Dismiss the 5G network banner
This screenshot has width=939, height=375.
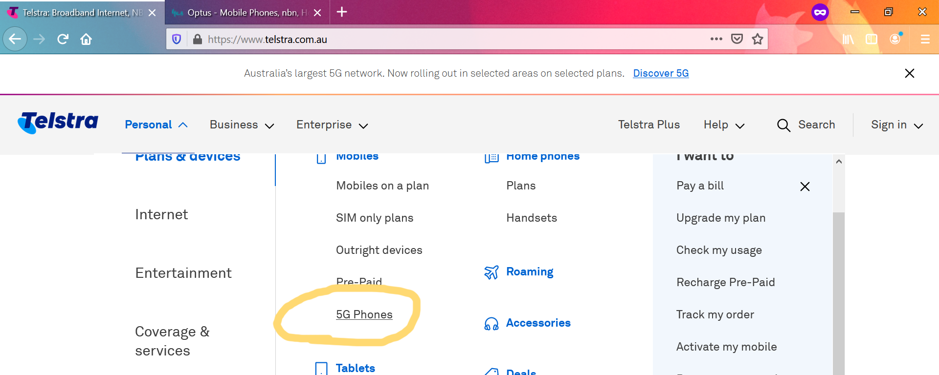tap(910, 73)
